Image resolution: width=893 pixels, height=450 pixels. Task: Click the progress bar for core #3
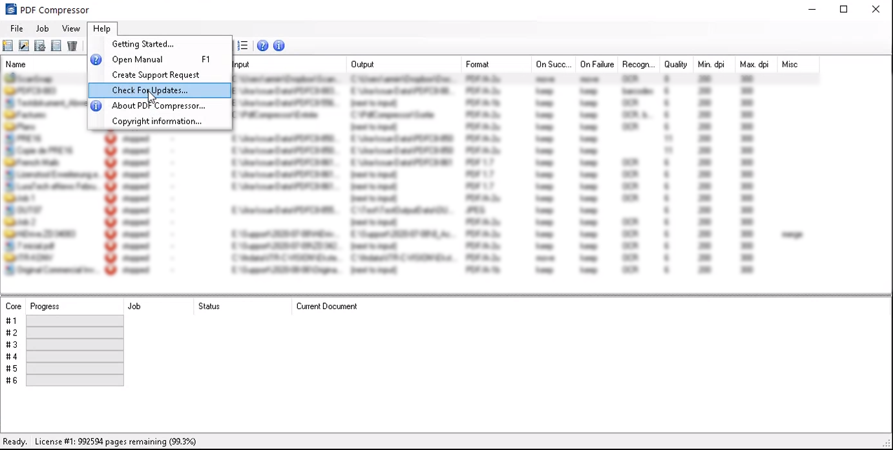coord(75,345)
